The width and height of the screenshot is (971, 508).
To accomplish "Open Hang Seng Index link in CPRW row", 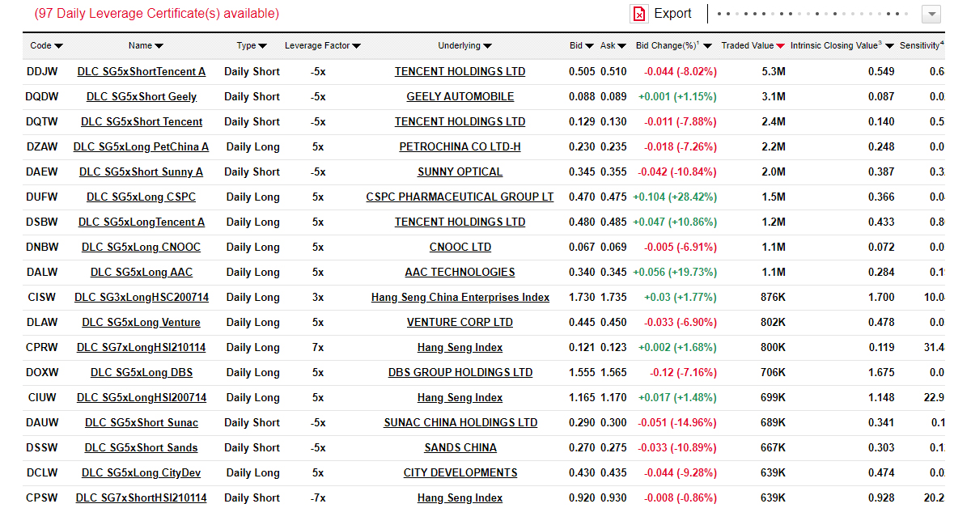I will click(460, 348).
